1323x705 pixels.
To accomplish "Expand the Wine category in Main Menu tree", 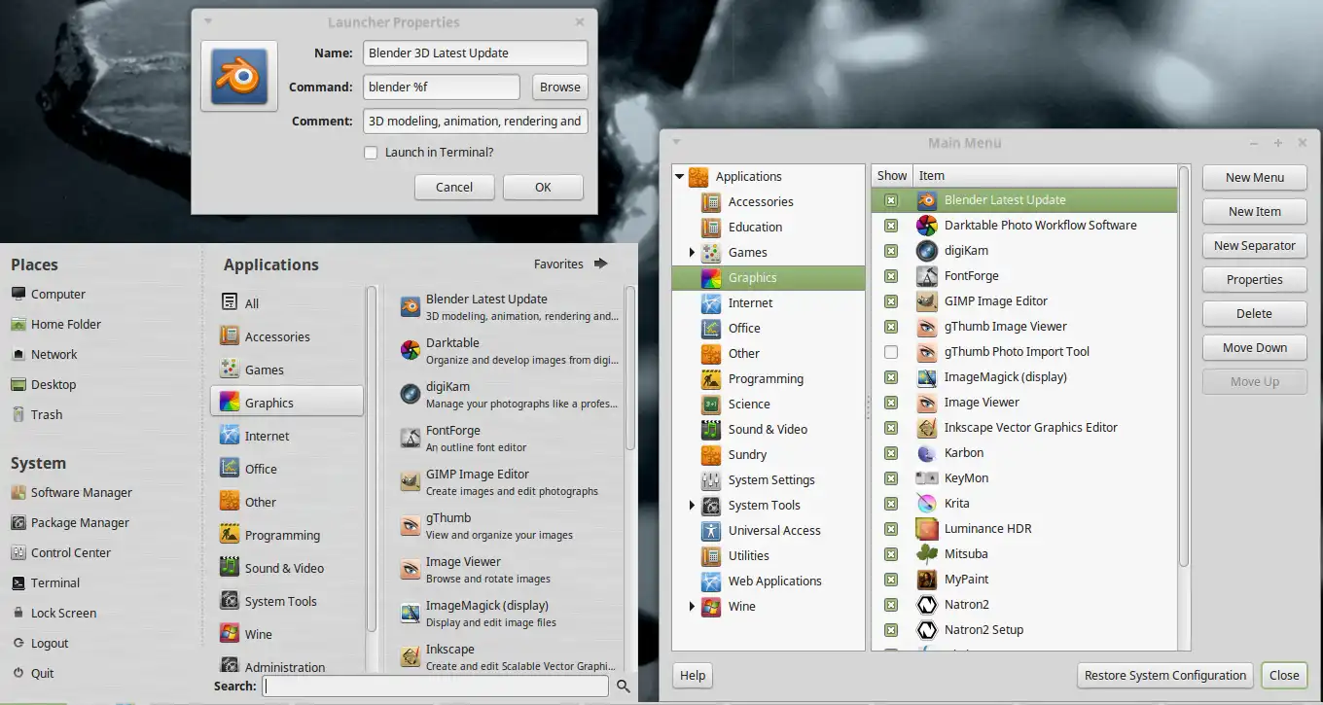I will point(692,607).
